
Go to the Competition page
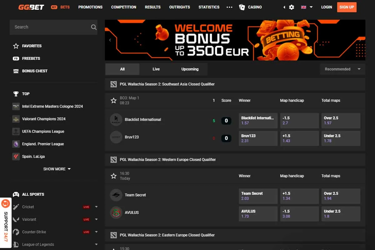[124, 7]
